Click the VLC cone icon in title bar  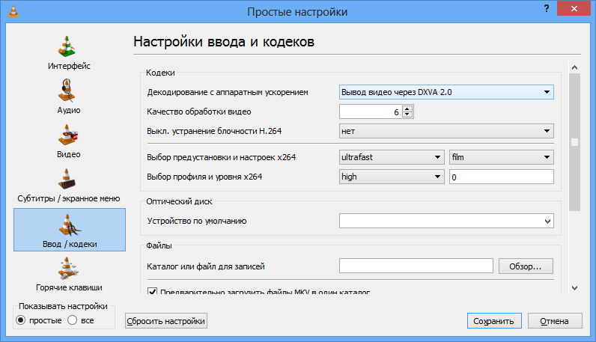11,11
